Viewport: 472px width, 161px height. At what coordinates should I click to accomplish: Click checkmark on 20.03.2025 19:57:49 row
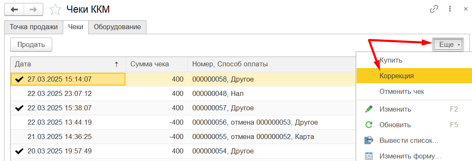pos(19,151)
